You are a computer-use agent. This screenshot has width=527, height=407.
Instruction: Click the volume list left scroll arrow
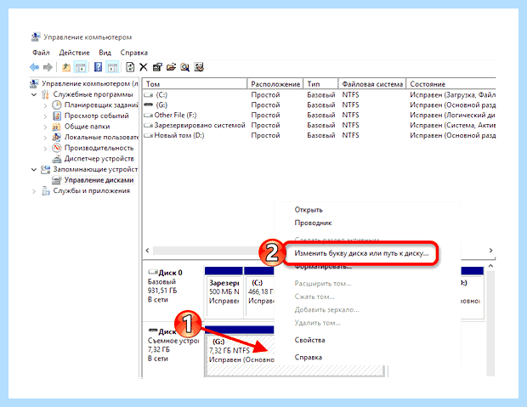(x=148, y=251)
